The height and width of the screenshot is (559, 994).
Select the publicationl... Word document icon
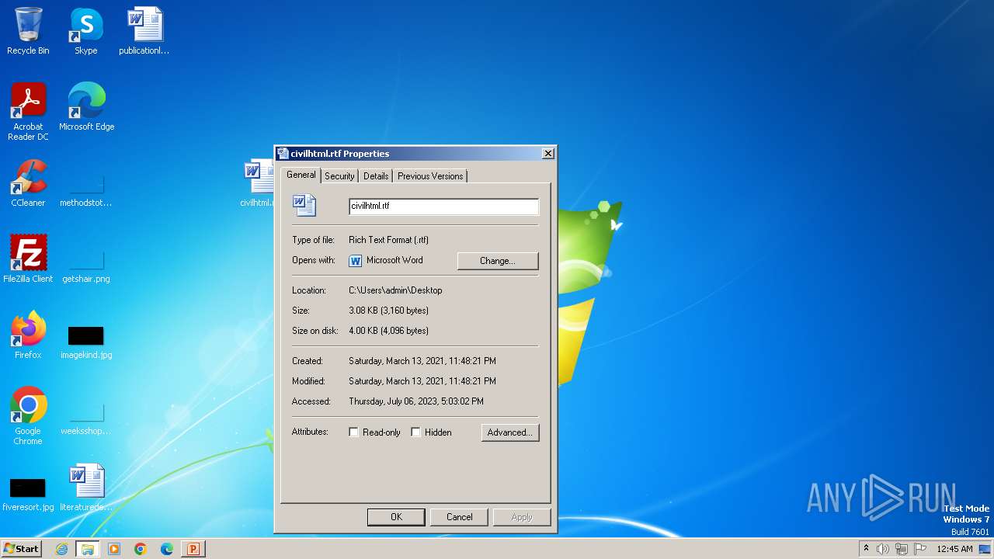144,31
